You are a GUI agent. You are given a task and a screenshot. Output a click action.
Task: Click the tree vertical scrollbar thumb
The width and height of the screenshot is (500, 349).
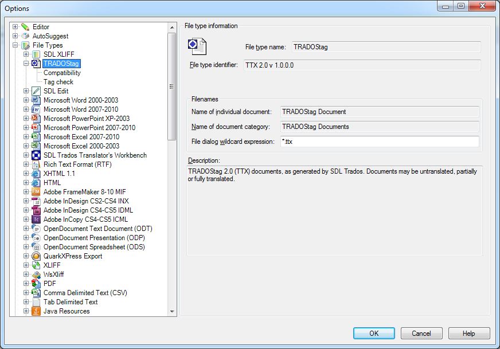[x=172, y=86]
